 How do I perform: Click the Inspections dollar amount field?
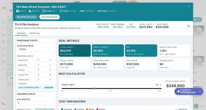tap(44, 60)
